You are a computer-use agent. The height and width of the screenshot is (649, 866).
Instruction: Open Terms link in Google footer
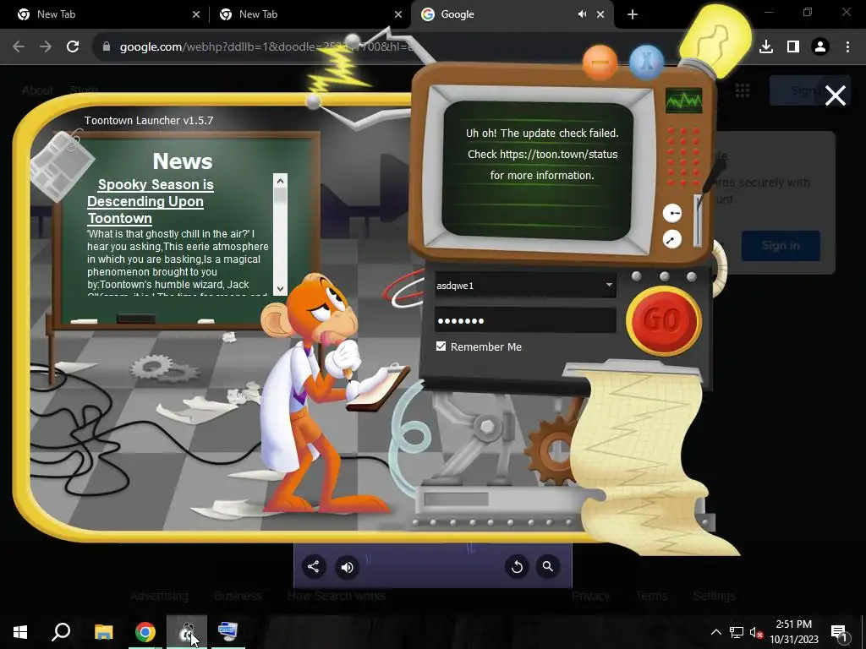(x=652, y=596)
